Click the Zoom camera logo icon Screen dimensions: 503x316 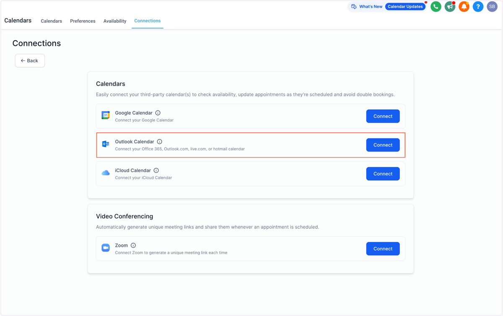point(106,248)
